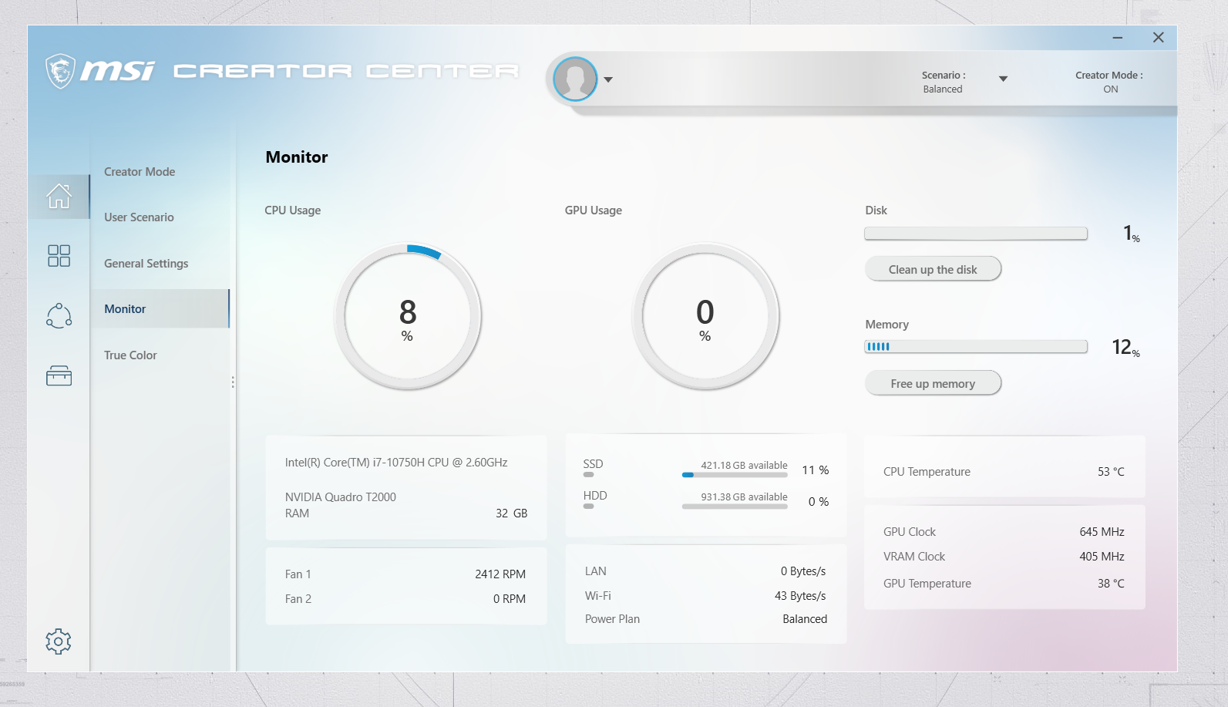Open the sync circle sidebar icon
1228x707 pixels.
(x=59, y=315)
